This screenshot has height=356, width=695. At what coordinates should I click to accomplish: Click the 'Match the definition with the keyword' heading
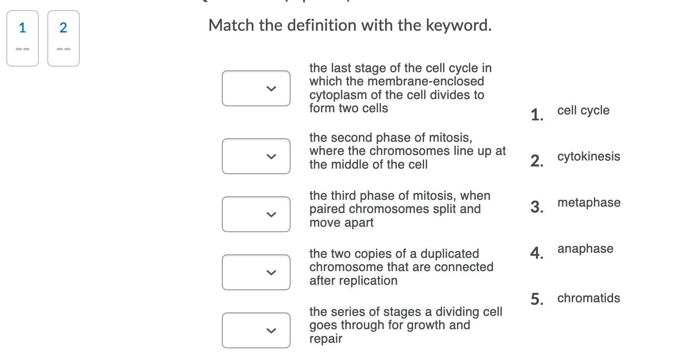click(350, 25)
